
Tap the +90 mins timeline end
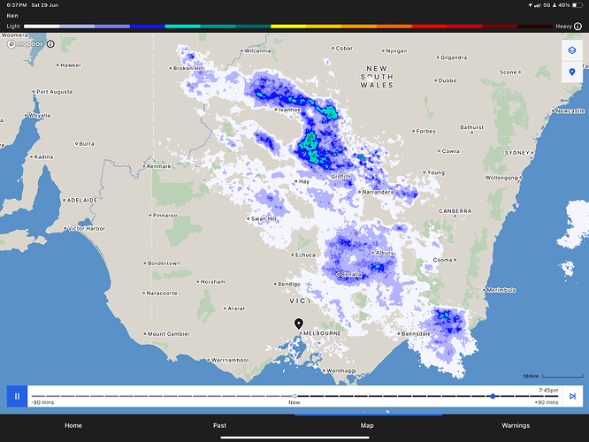[547, 402]
